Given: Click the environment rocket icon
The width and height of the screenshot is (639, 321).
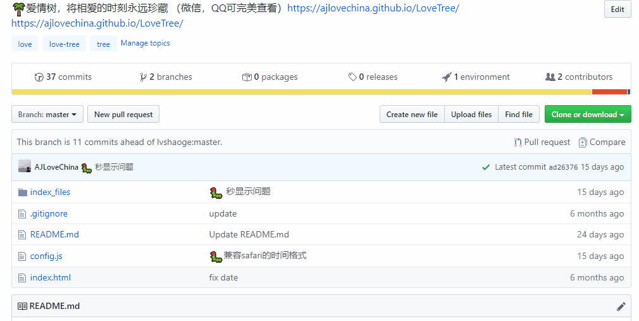Looking at the screenshot, I should [x=447, y=77].
